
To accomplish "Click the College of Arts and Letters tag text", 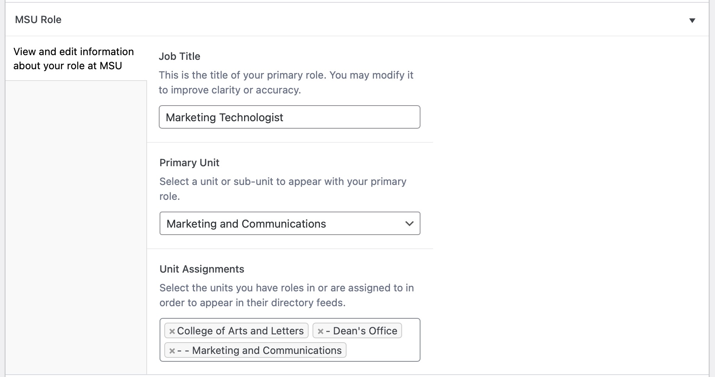I will 240,331.
